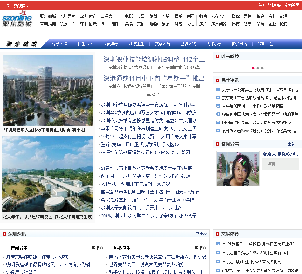The height and width of the screenshot is (274, 302).
Task: Open headline 深圳职业技能培训补贴调整
Action: (154, 59)
